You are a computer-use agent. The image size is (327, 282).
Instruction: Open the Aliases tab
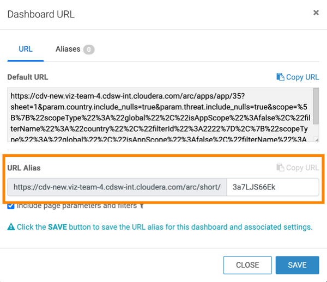tap(68, 49)
